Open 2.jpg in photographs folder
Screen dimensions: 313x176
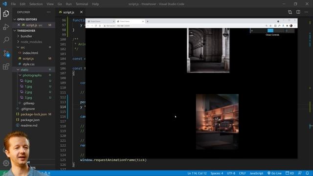click(x=28, y=92)
